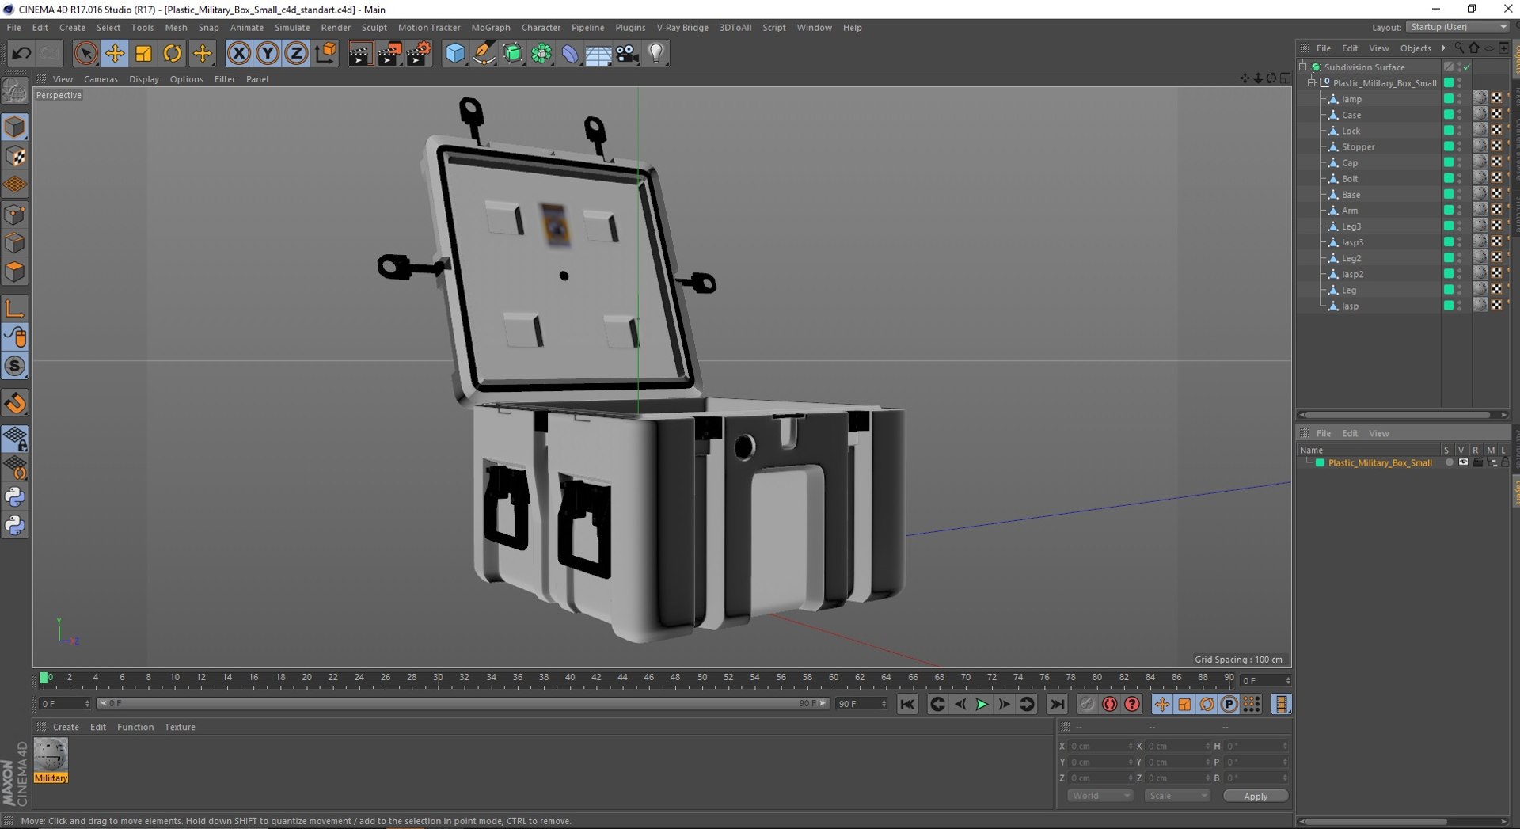Viewport: 1520px width, 829px height.
Task: Enable Workplane mode icon
Action: coord(15,184)
